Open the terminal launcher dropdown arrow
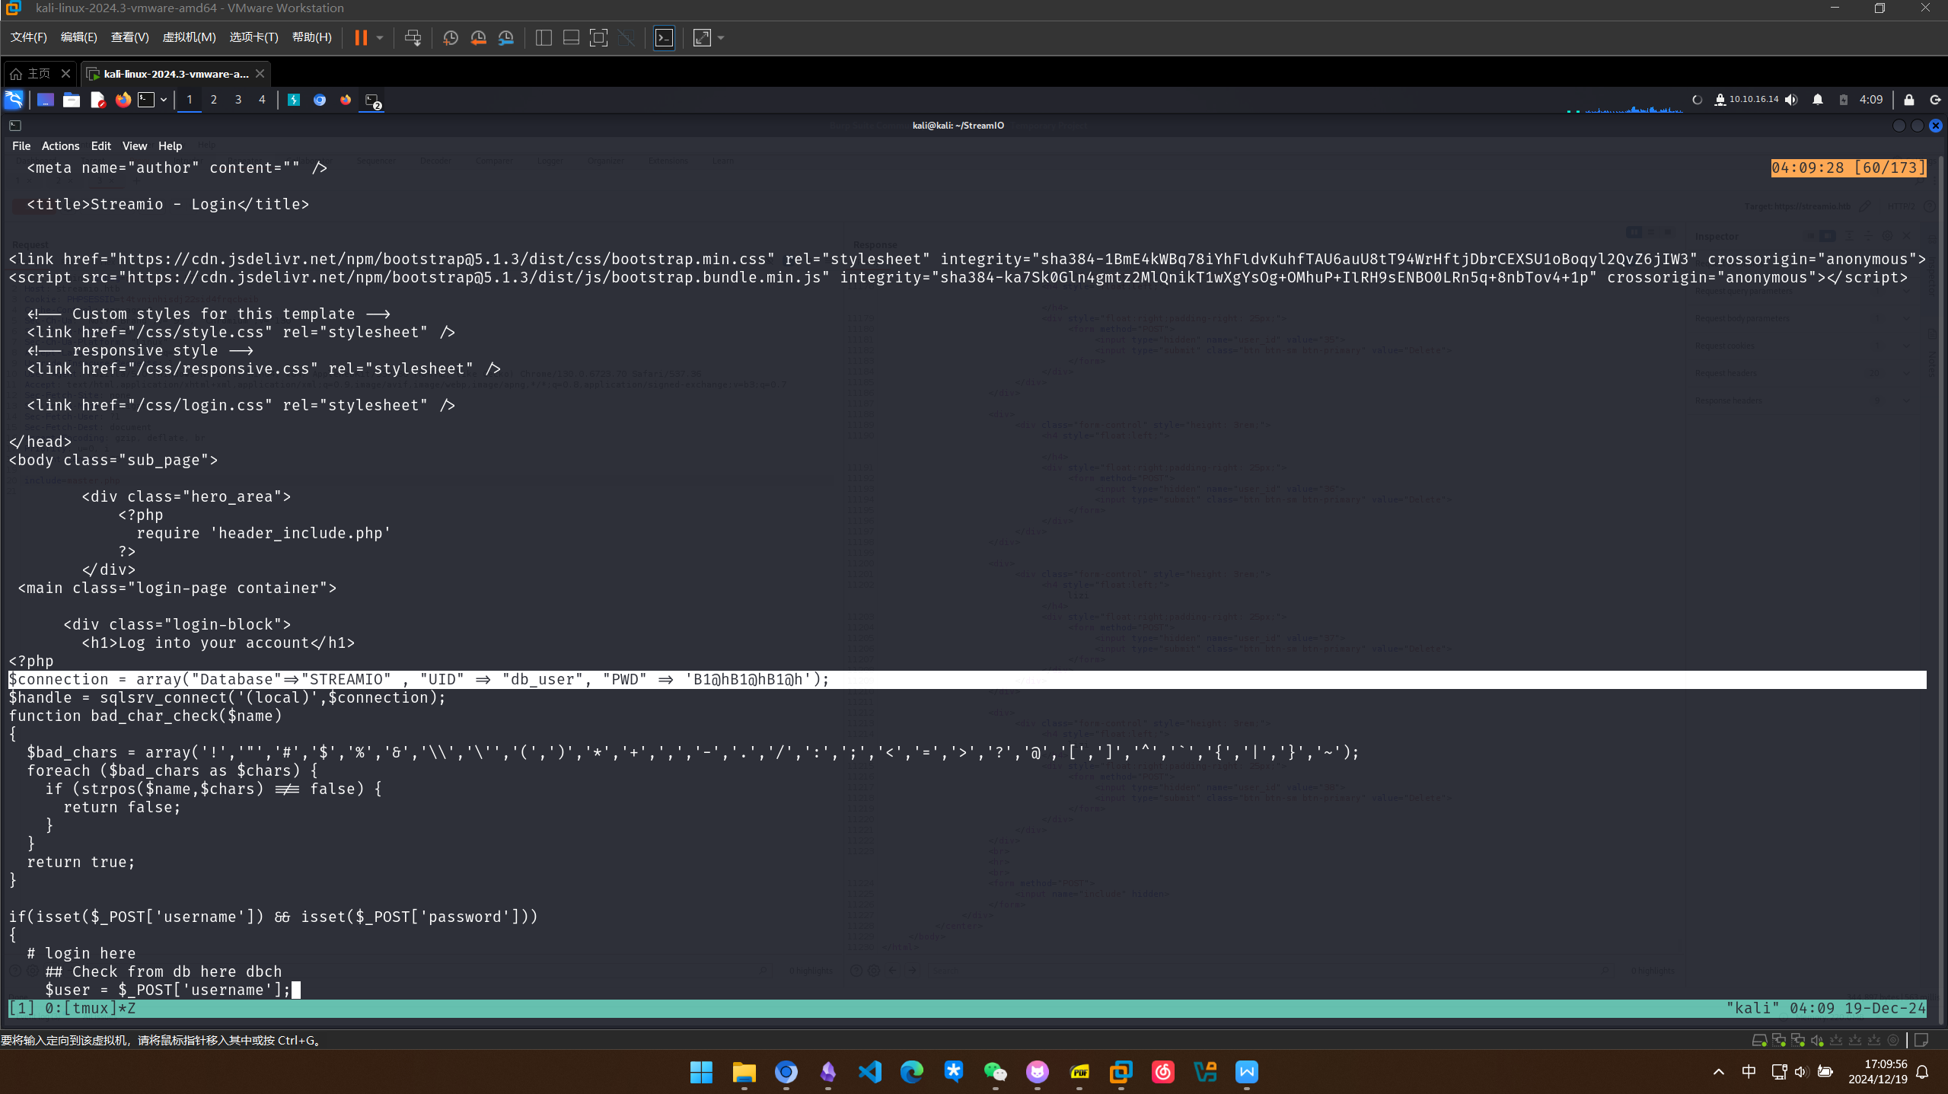Image resolution: width=1948 pixels, height=1094 pixels. (164, 100)
